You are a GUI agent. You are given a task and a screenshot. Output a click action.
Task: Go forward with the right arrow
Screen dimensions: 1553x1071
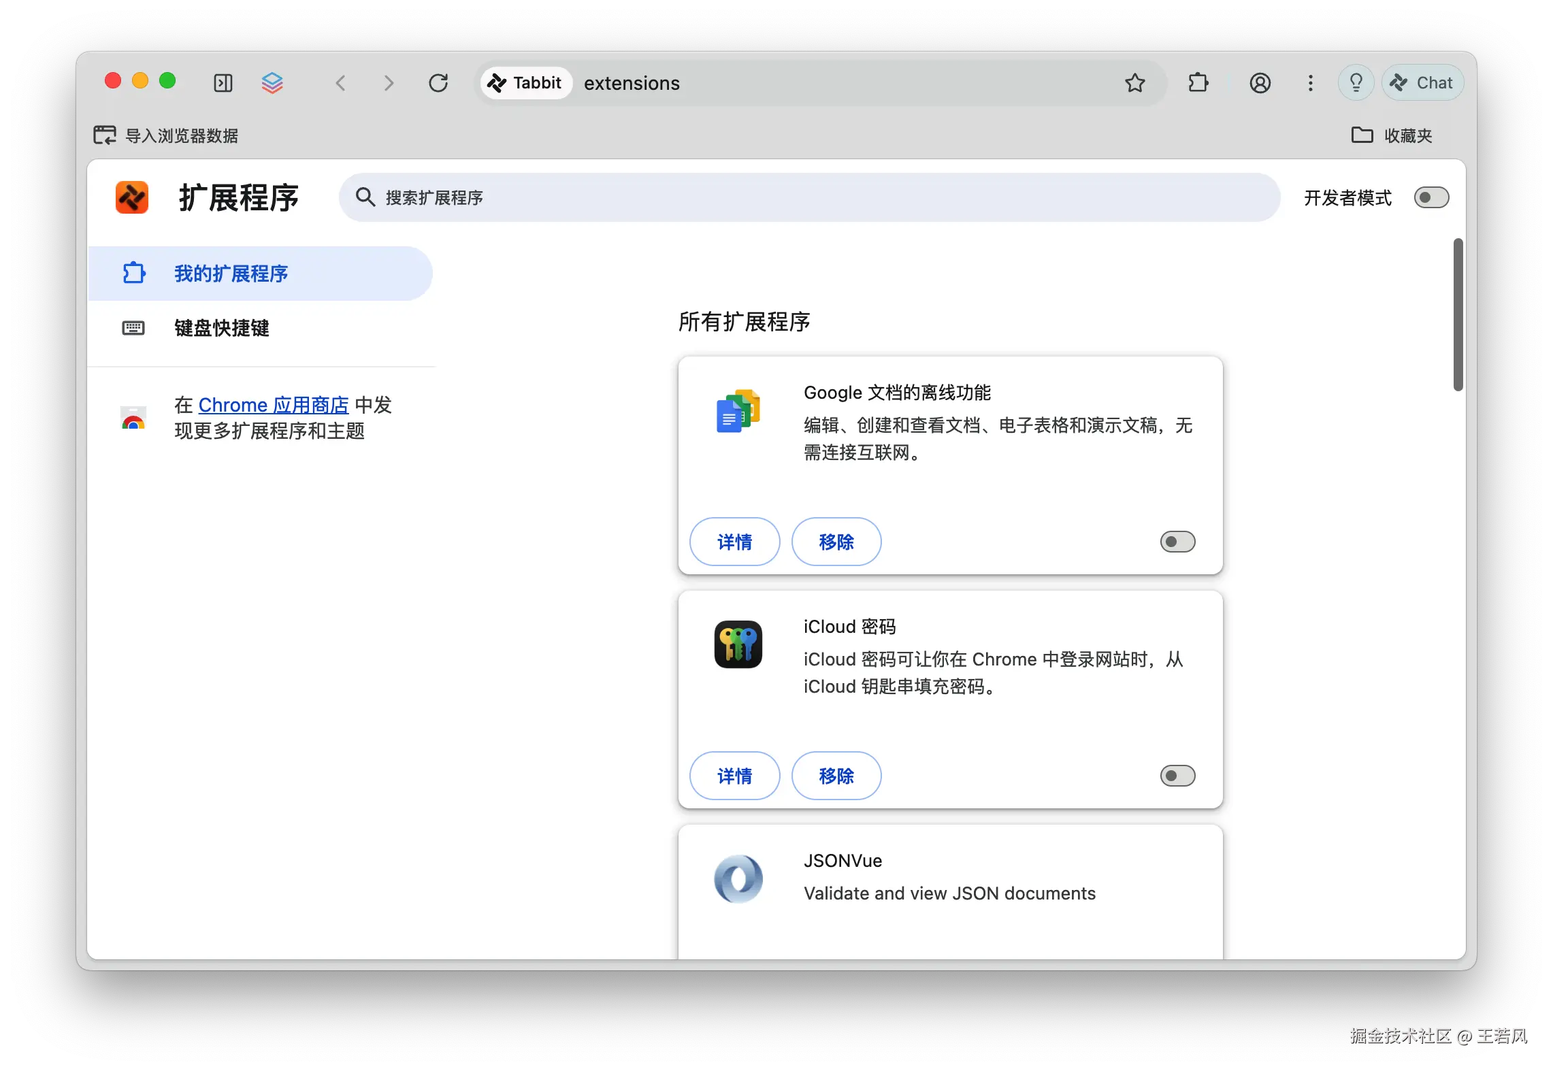coord(389,83)
